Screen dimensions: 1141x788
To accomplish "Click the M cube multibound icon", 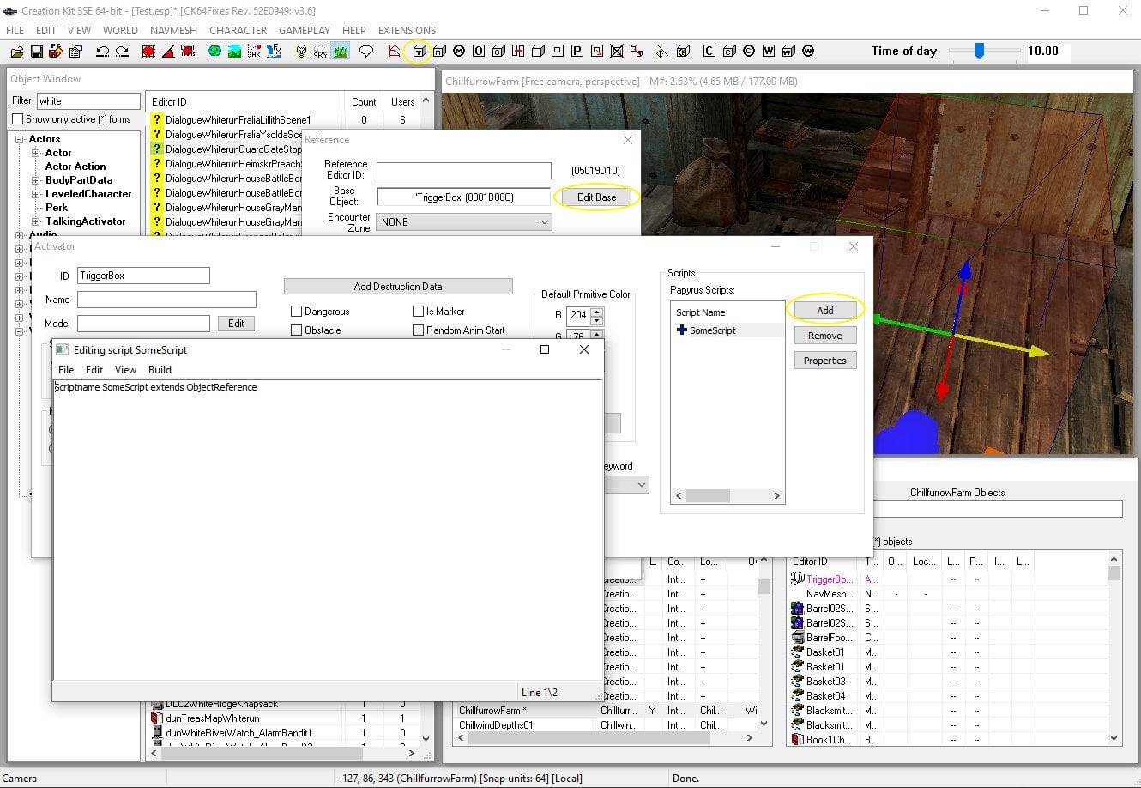I will point(439,52).
